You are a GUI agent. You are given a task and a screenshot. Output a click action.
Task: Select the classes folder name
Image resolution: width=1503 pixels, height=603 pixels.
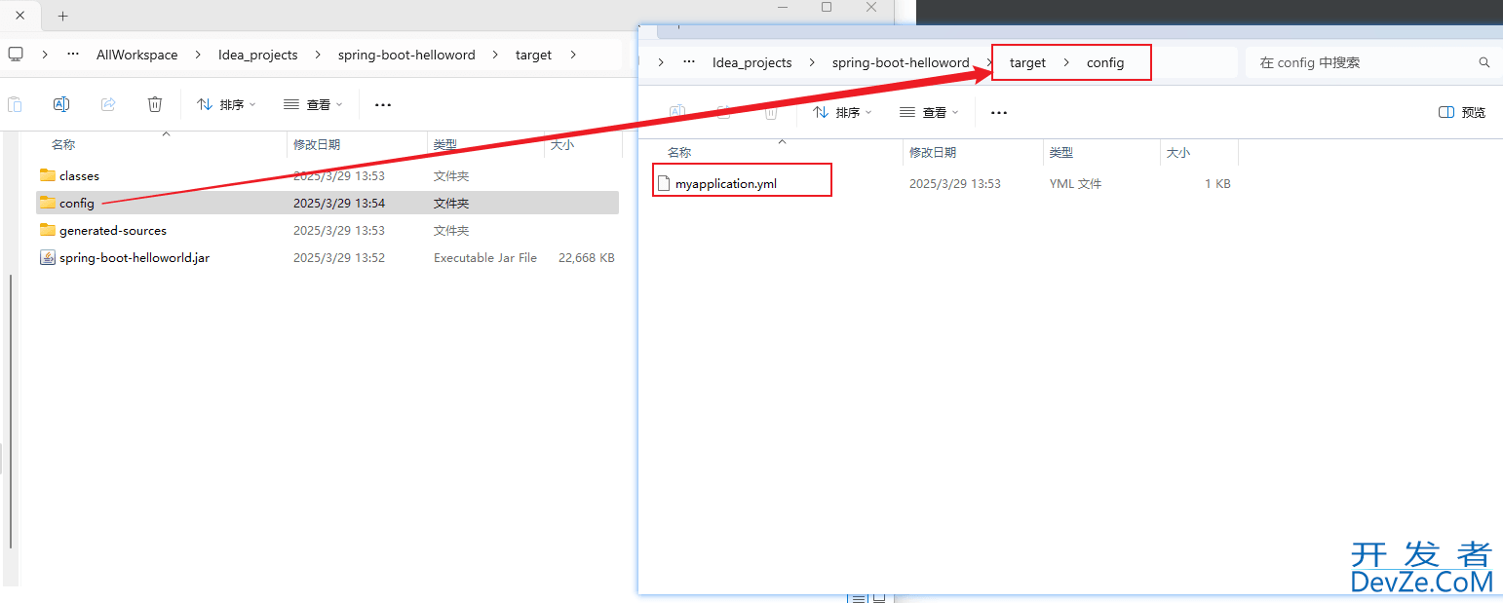(79, 175)
